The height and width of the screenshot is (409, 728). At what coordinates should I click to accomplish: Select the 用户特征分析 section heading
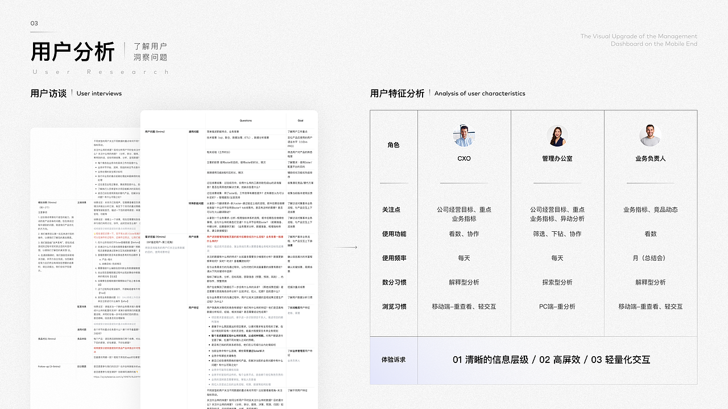[397, 93]
